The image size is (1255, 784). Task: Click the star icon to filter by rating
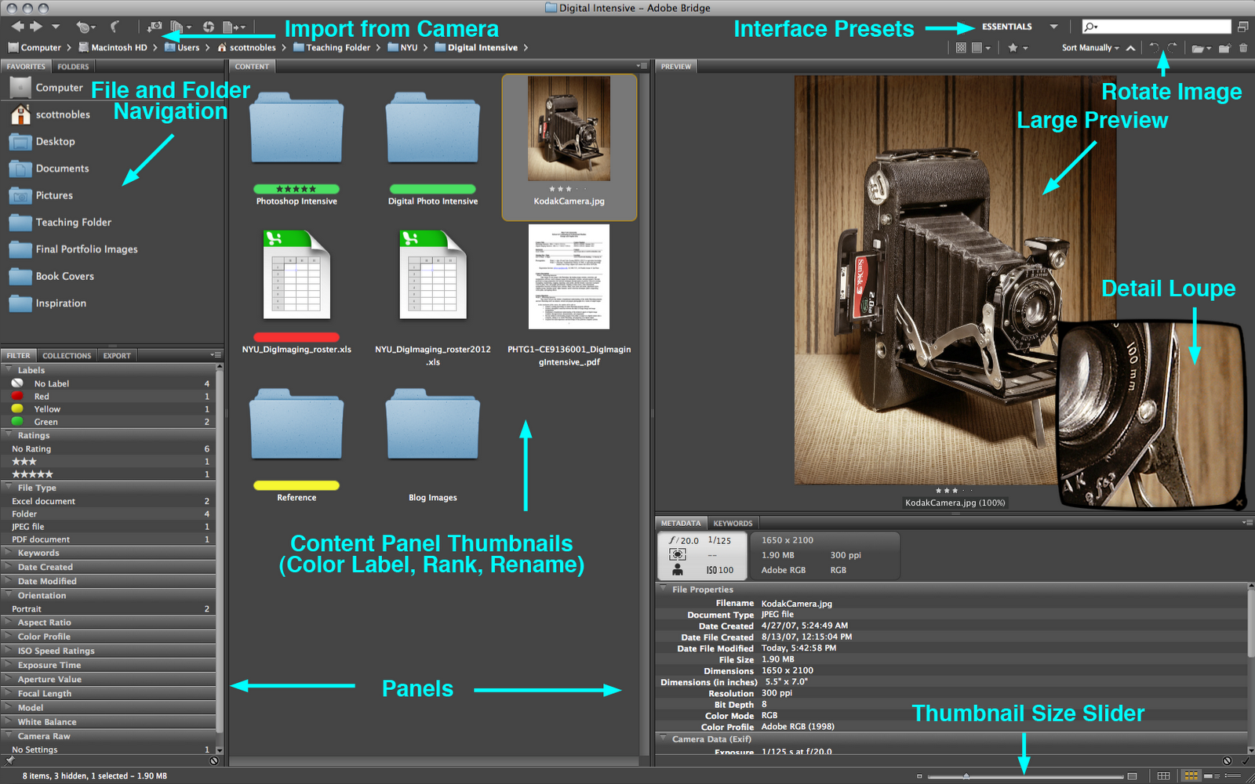coord(1013,48)
